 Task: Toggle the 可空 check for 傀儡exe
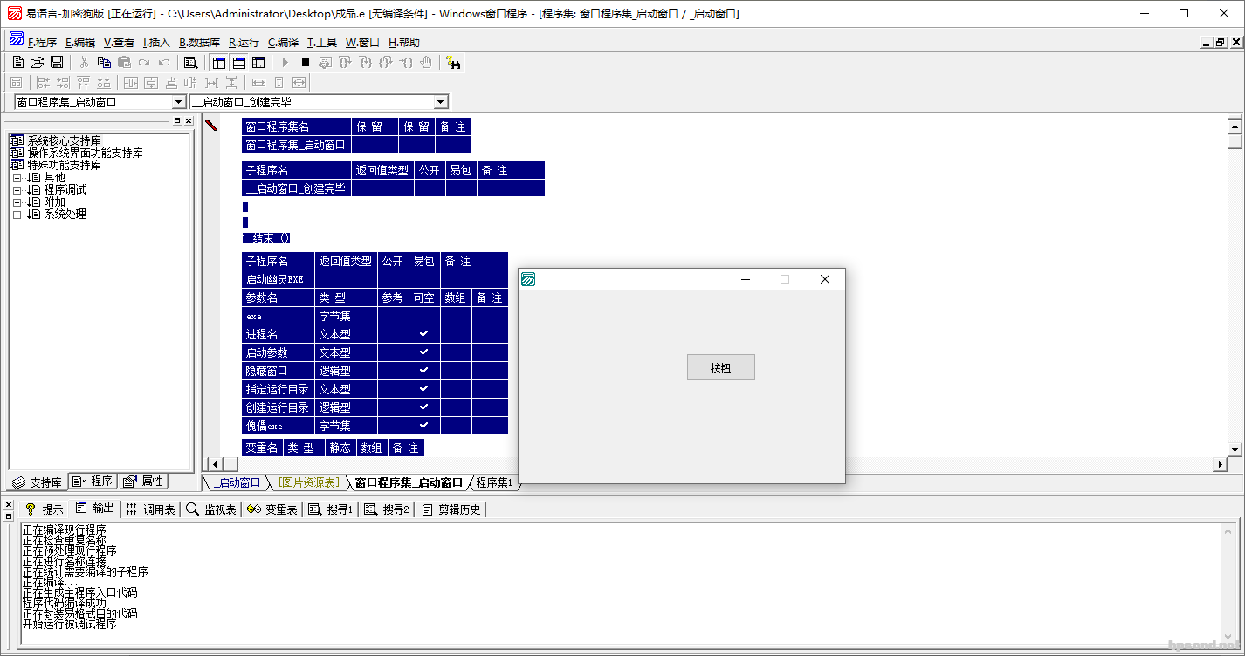point(424,426)
